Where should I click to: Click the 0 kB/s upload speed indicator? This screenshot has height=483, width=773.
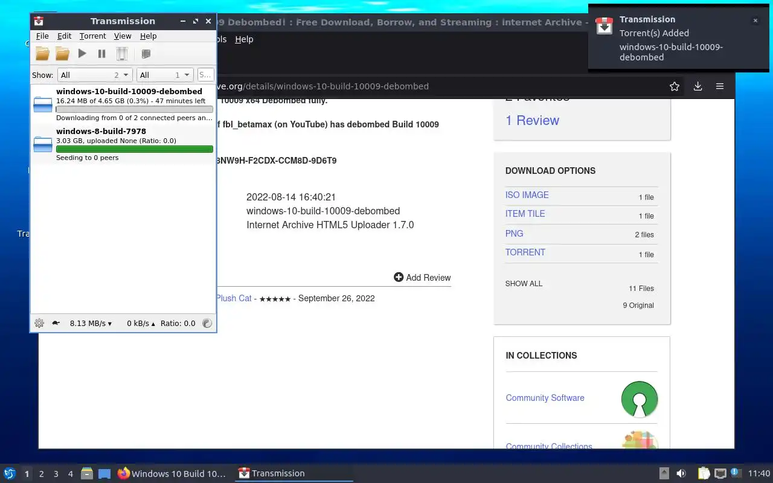pos(141,324)
